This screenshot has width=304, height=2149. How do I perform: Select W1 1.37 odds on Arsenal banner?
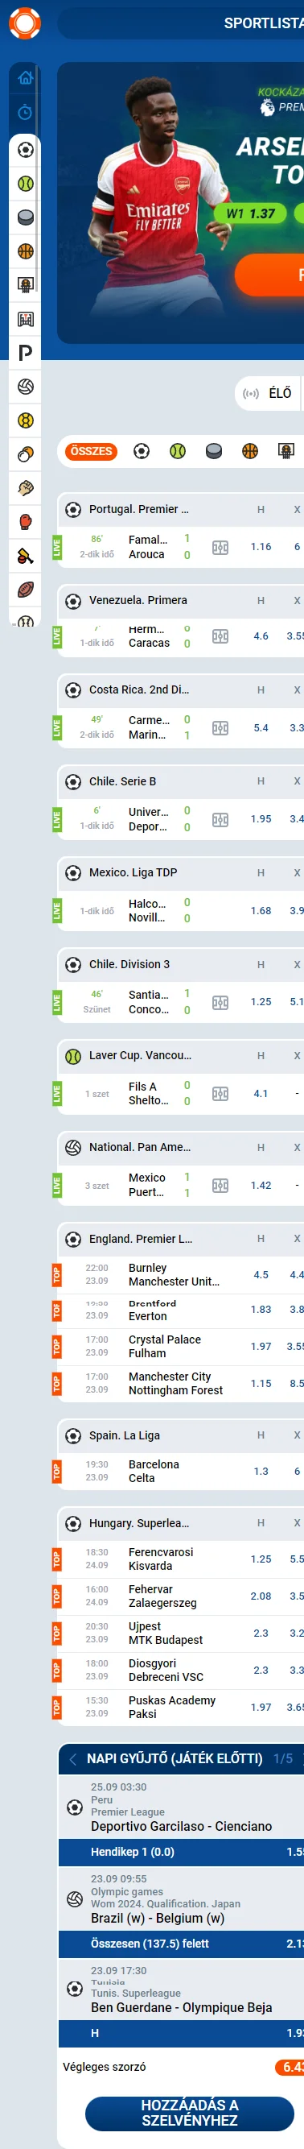[x=251, y=213]
